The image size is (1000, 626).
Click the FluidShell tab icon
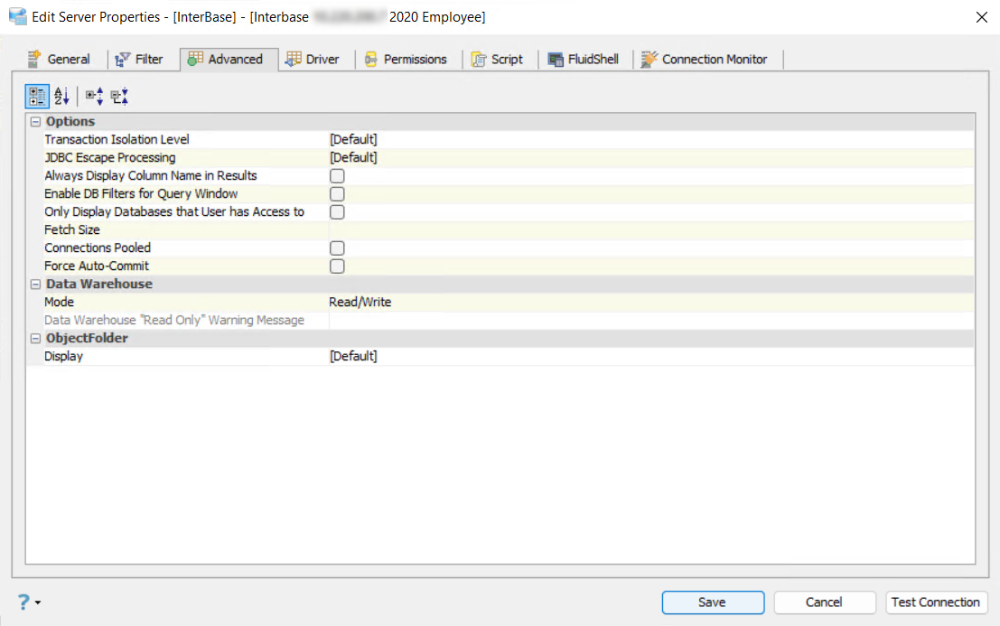pos(556,60)
